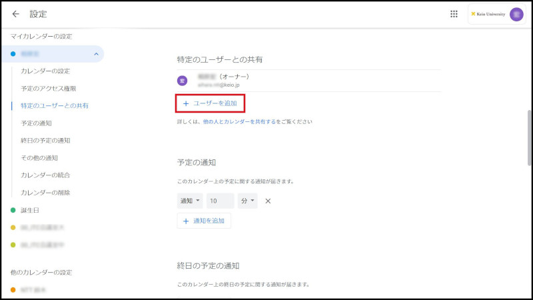Click the Keio University logo
Screen dimensions: 533x300
click(488, 14)
